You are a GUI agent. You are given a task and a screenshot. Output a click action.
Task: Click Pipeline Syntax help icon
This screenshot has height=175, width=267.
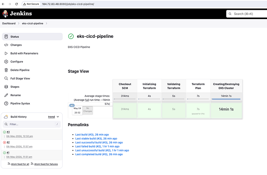[6, 103]
